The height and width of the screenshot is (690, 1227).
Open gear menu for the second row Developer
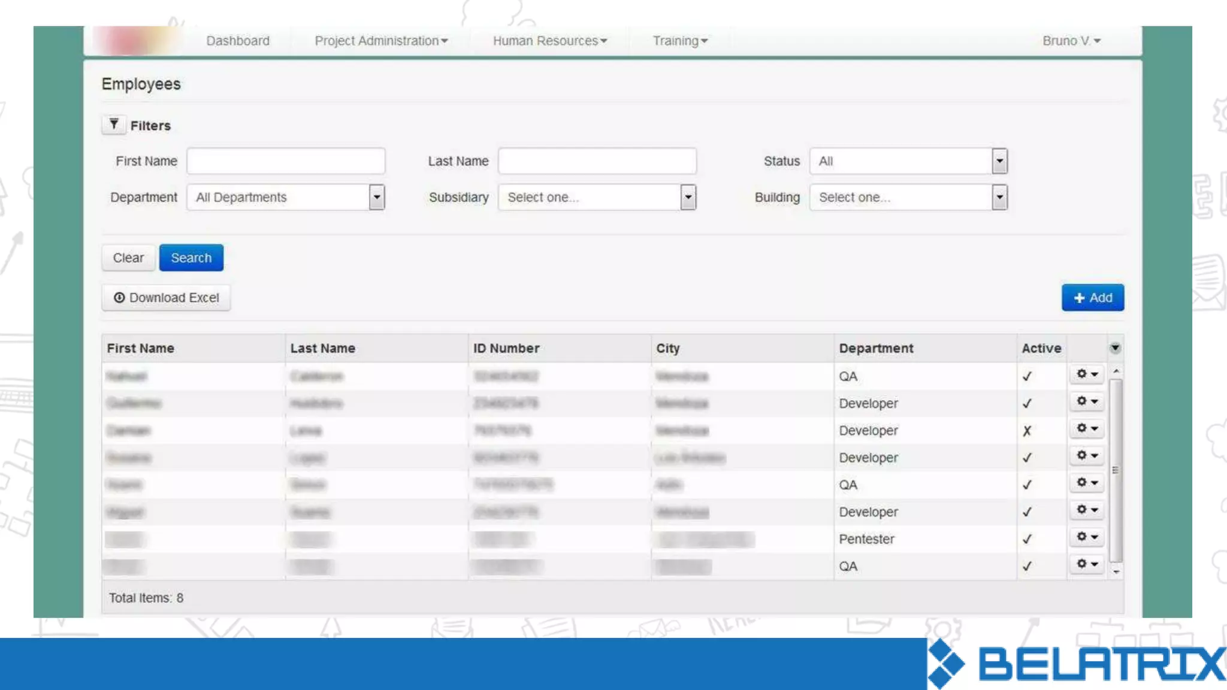1087,401
